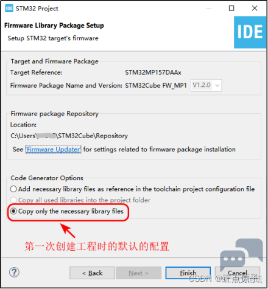
Task: Click the IDE icon in title bar
Action: (x=9, y=9)
